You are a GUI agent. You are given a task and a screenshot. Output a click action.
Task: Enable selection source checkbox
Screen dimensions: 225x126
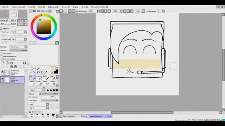click(1, 59)
